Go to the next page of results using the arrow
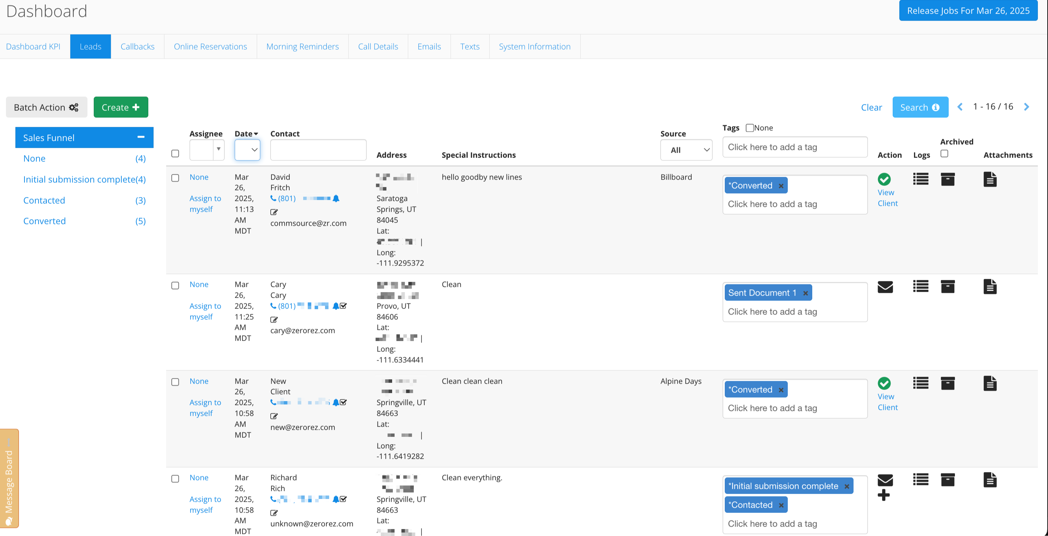 pos(1026,107)
